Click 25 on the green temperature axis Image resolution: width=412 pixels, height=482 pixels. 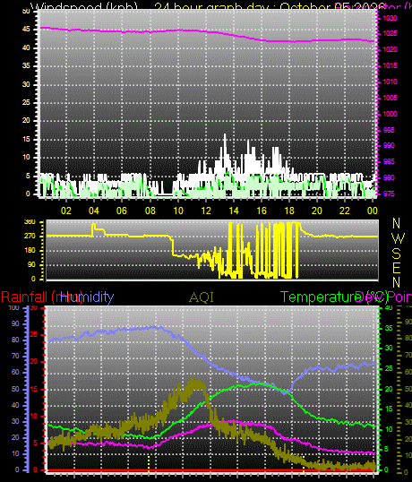(x=389, y=368)
